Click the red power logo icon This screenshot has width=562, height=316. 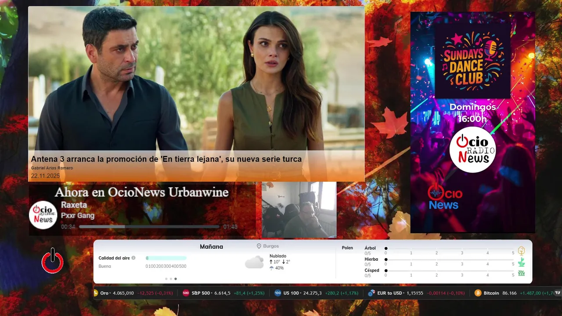(53, 261)
